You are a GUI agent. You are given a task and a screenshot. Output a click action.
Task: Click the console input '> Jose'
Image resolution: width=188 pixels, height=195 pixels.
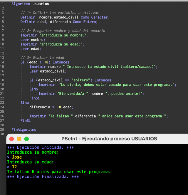tap(14, 157)
